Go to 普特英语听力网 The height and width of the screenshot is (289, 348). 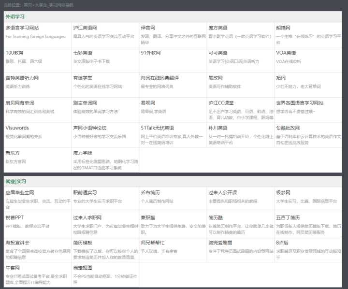pos(22,78)
